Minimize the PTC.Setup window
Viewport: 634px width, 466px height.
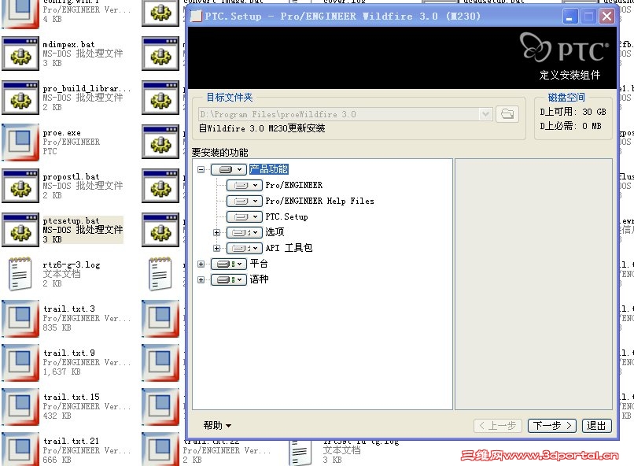click(569, 17)
